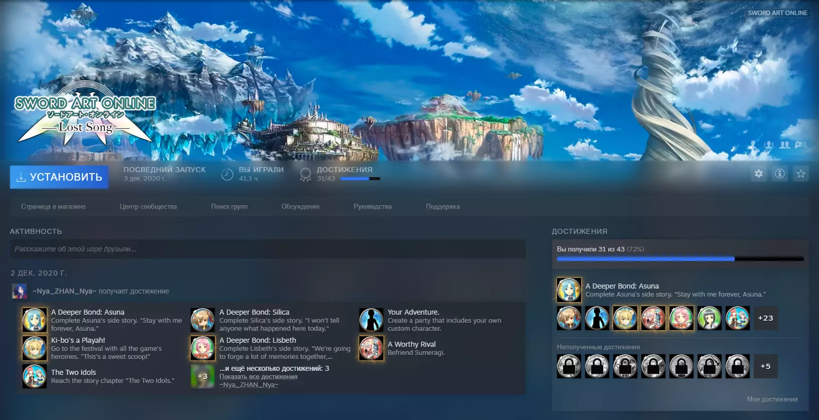This screenshot has height=420, width=819.
Task: Click the red group icon in achievements panel
Action: point(653,318)
